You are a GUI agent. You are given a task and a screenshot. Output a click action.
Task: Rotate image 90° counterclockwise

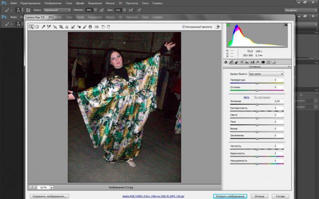click(103, 27)
